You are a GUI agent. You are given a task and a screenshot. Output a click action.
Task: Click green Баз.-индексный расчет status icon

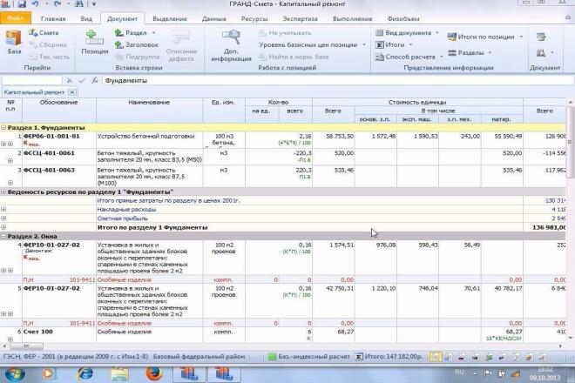pos(272,357)
